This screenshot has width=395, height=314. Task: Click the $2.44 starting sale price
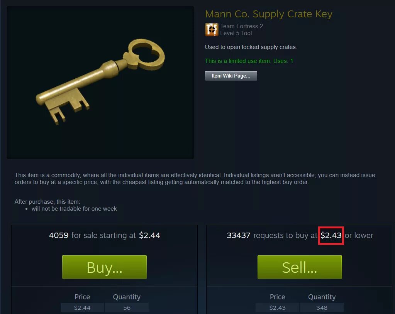(x=149, y=235)
